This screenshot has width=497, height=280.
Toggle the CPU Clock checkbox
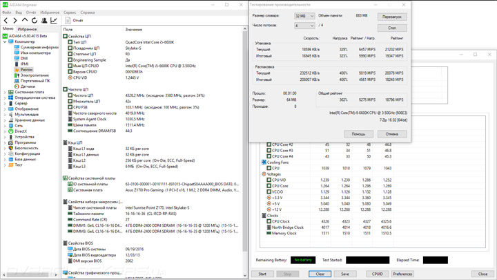tap(269, 221)
